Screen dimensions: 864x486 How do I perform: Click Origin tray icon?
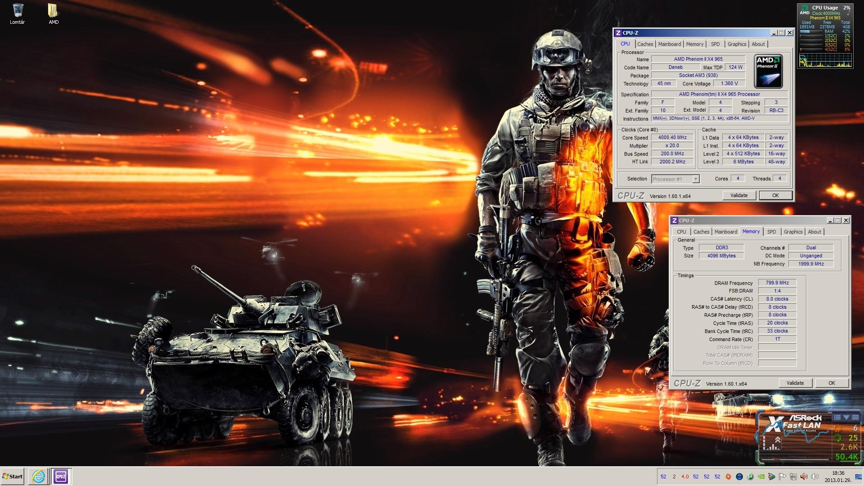coord(728,477)
